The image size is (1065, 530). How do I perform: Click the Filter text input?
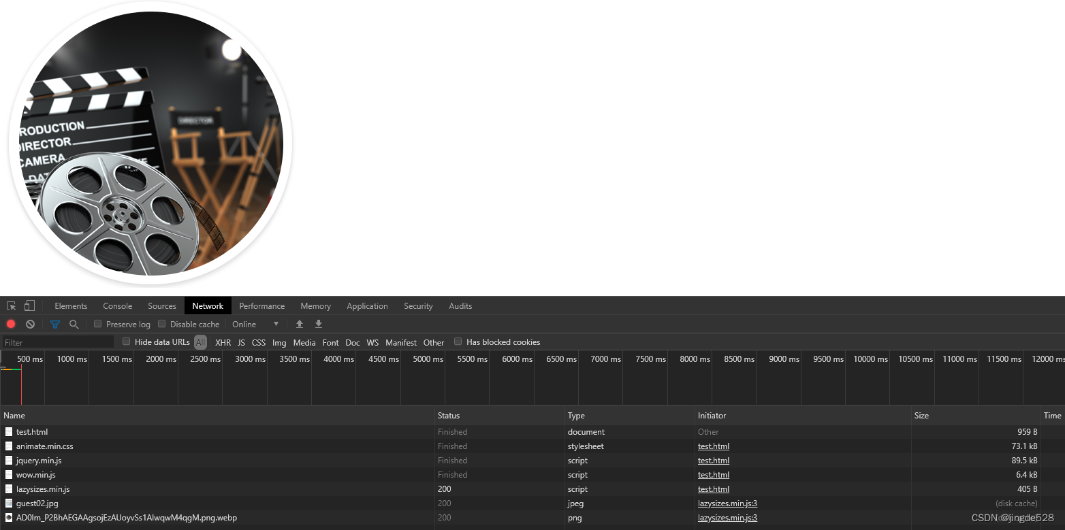pos(58,342)
